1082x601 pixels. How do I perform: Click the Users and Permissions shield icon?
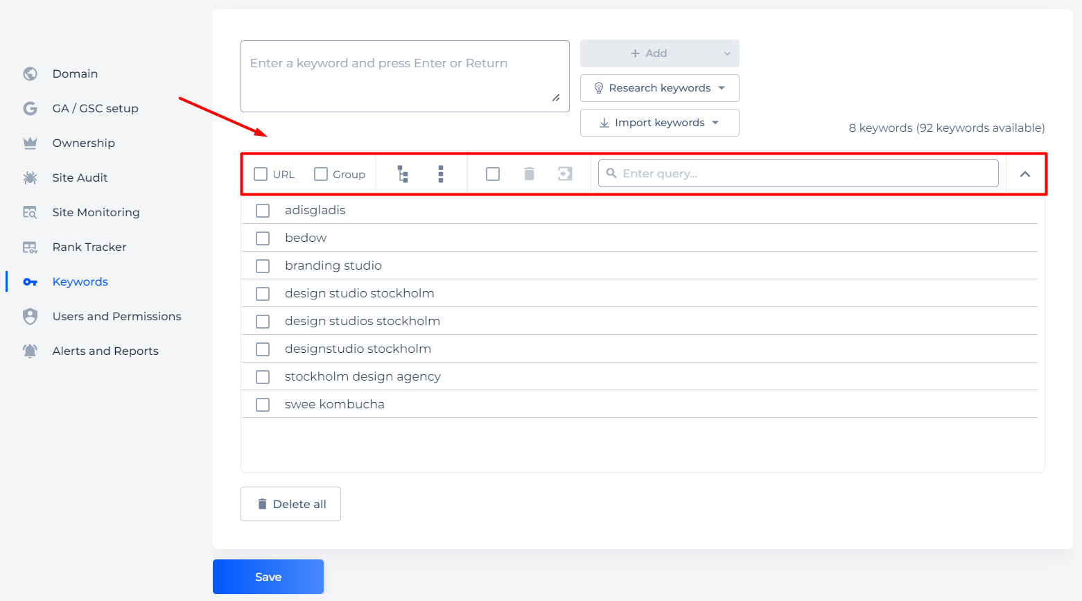click(x=30, y=316)
